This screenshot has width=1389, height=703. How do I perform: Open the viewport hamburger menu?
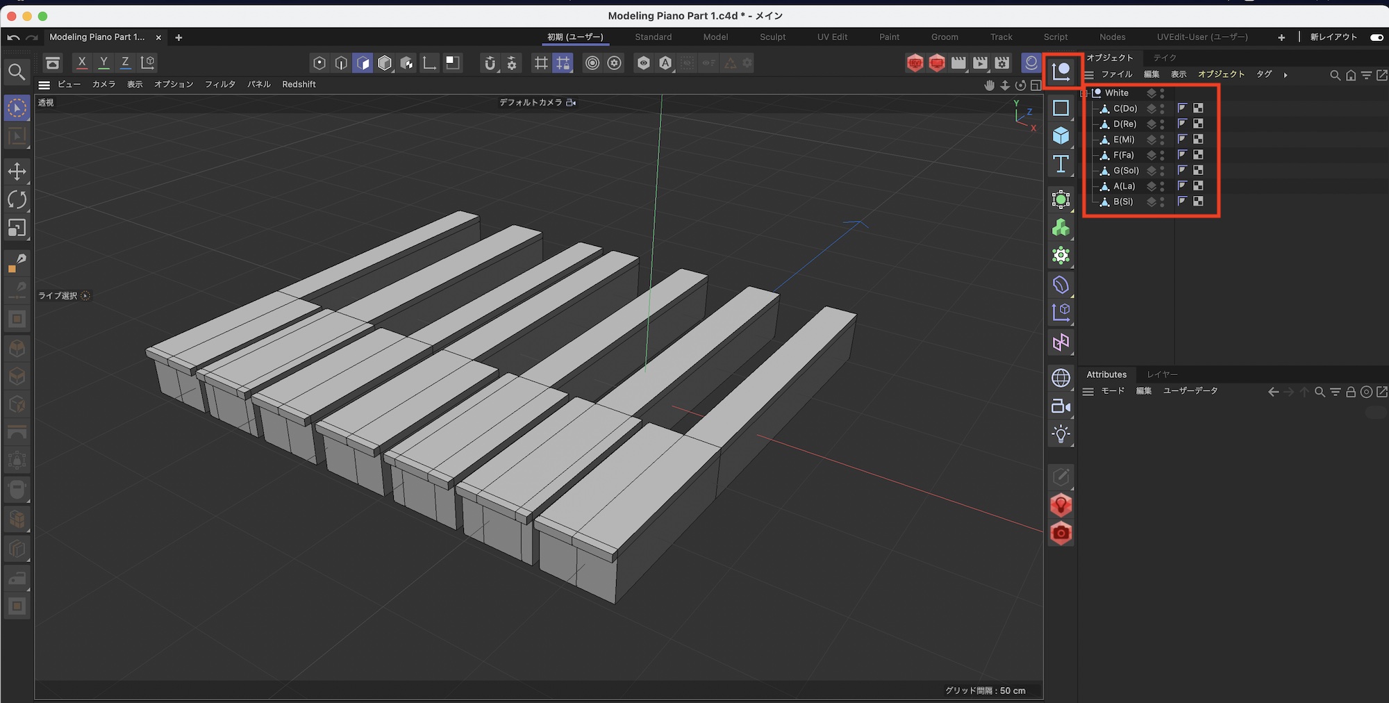(44, 85)
